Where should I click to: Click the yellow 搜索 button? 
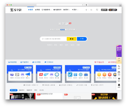click(72, 39)
